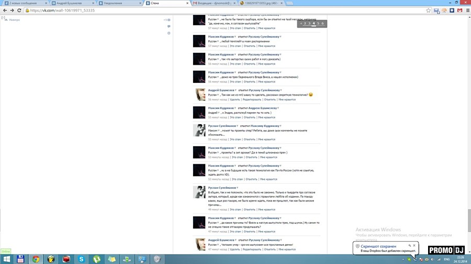Click the browser back arrow
Screen dimensions: 471x264
click(x=5, y=10)
